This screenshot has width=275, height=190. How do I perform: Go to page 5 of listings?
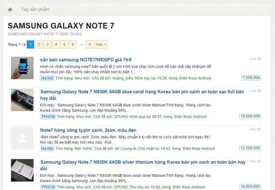pos(64,44)
